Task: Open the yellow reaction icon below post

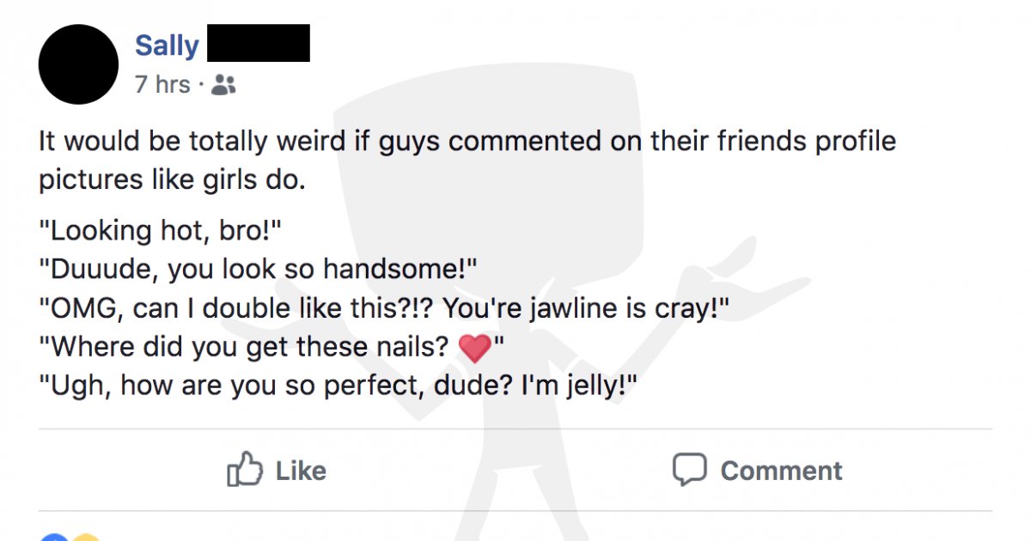Action: 86,537
